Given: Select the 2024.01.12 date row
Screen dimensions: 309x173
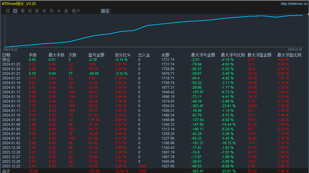Looking at the screenshot, I should point(11,106).
